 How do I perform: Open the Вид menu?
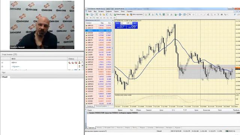(95, 11)
